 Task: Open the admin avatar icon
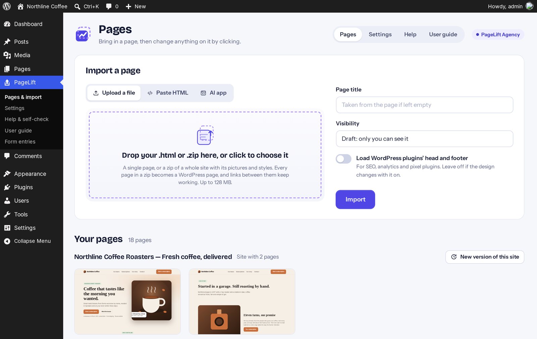pos(529,6)
